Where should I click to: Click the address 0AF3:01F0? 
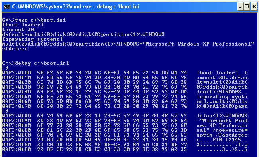(16, 149)
